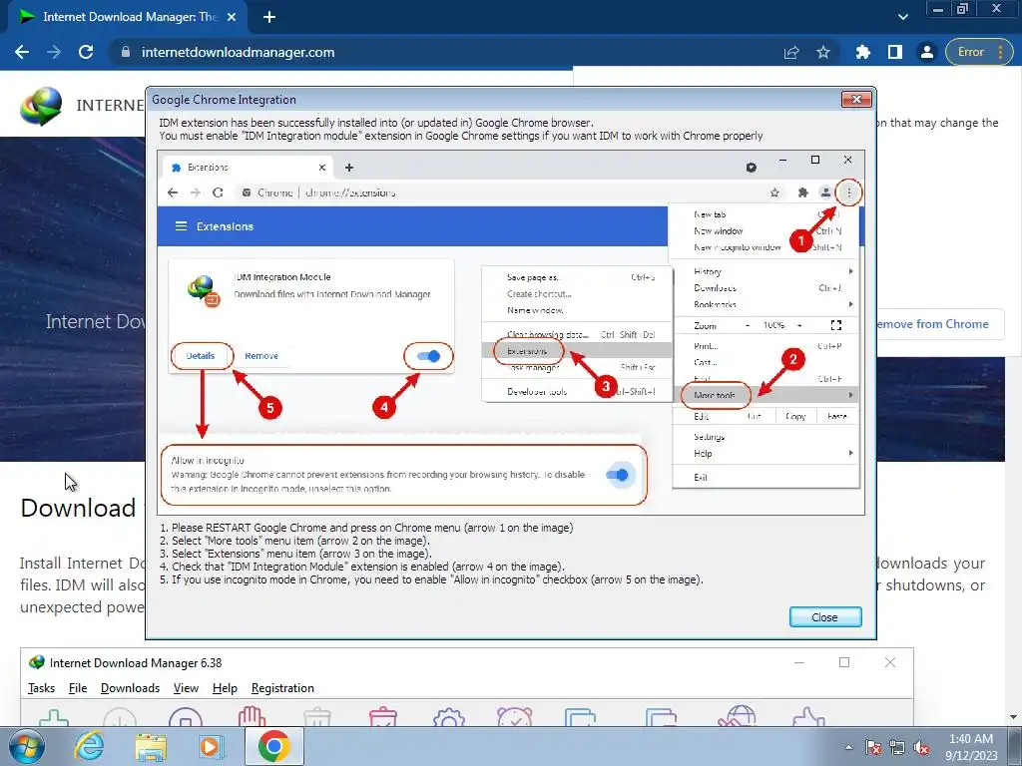Click the browser forward arrow
Screen dimensions: 1022x766
click(x=54, y=52)
